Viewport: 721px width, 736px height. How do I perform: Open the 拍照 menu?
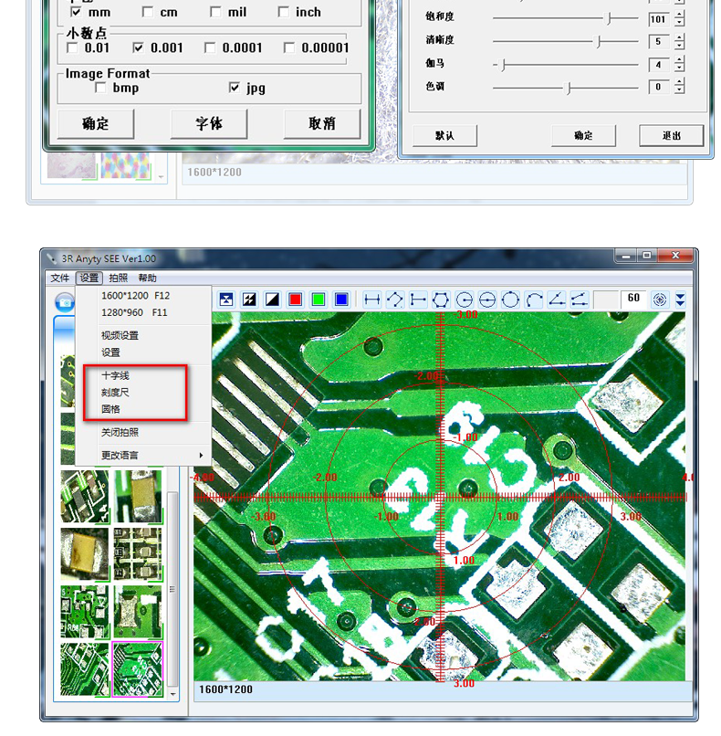pyautogui.click(x=119, y=278)
